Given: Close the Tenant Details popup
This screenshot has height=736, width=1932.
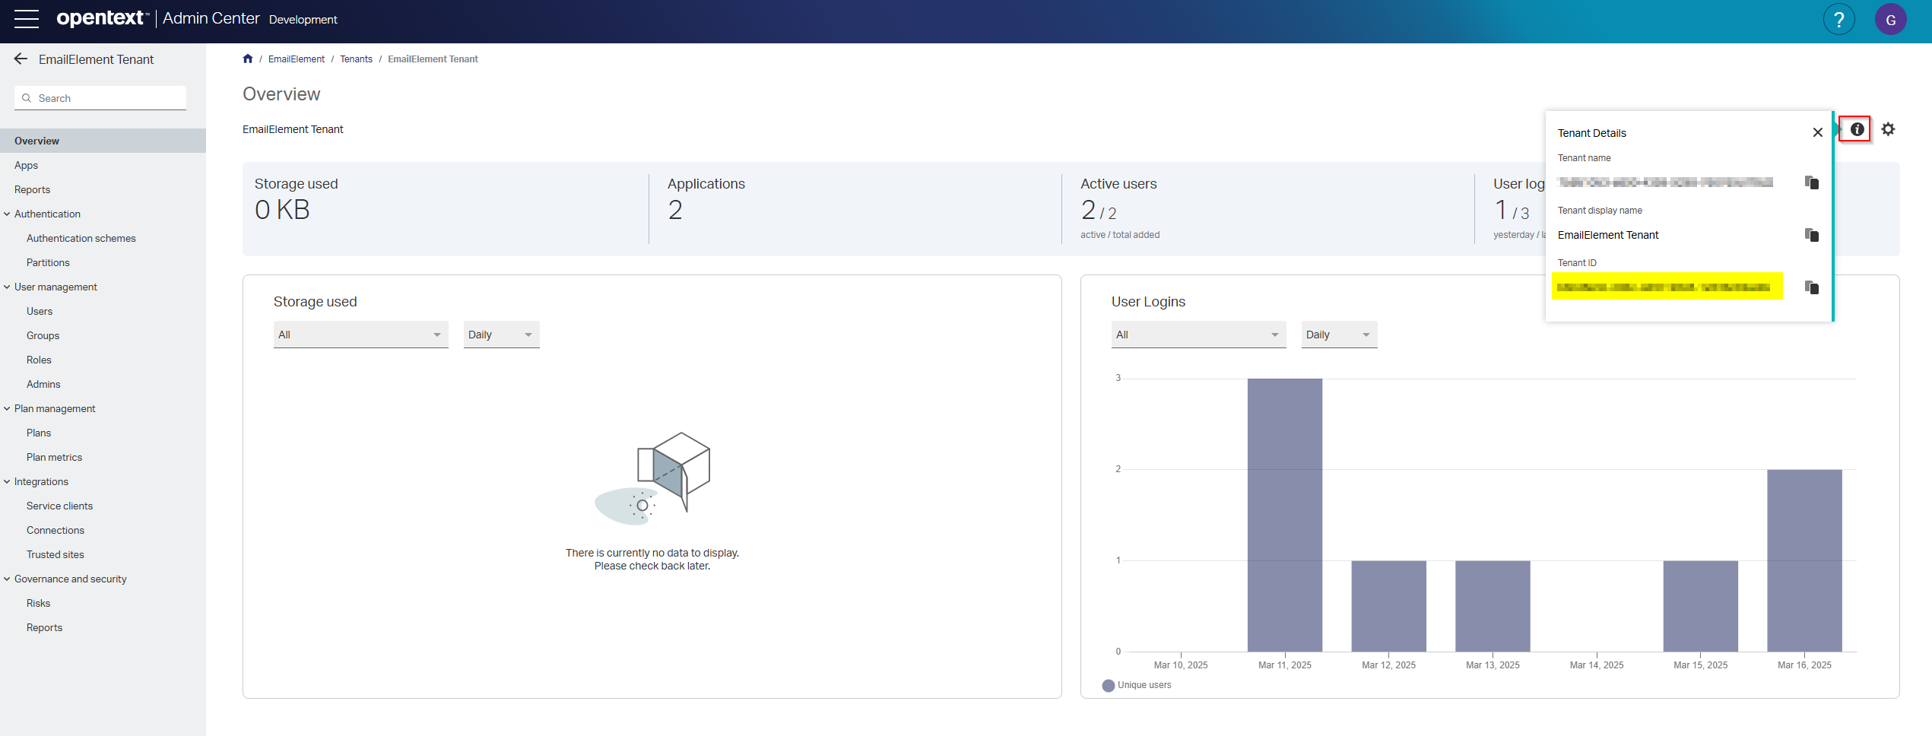Looking at the screenshot, I should pyautogui.click(x=1817, y=133).
